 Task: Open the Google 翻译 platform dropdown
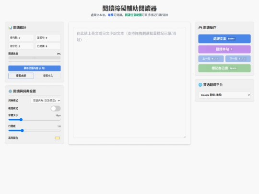point(224,95)
